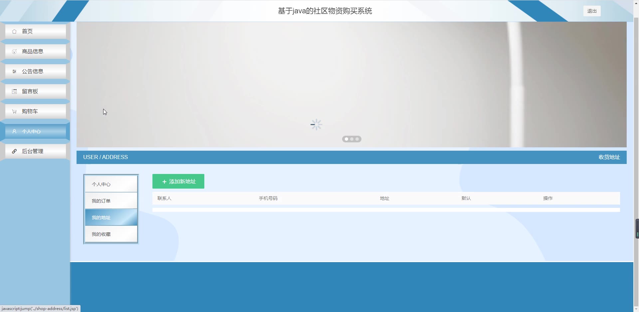Click the page title 基于java的社区物资购买系统
The image size is (639, 312).
click(x=325, y=11)
